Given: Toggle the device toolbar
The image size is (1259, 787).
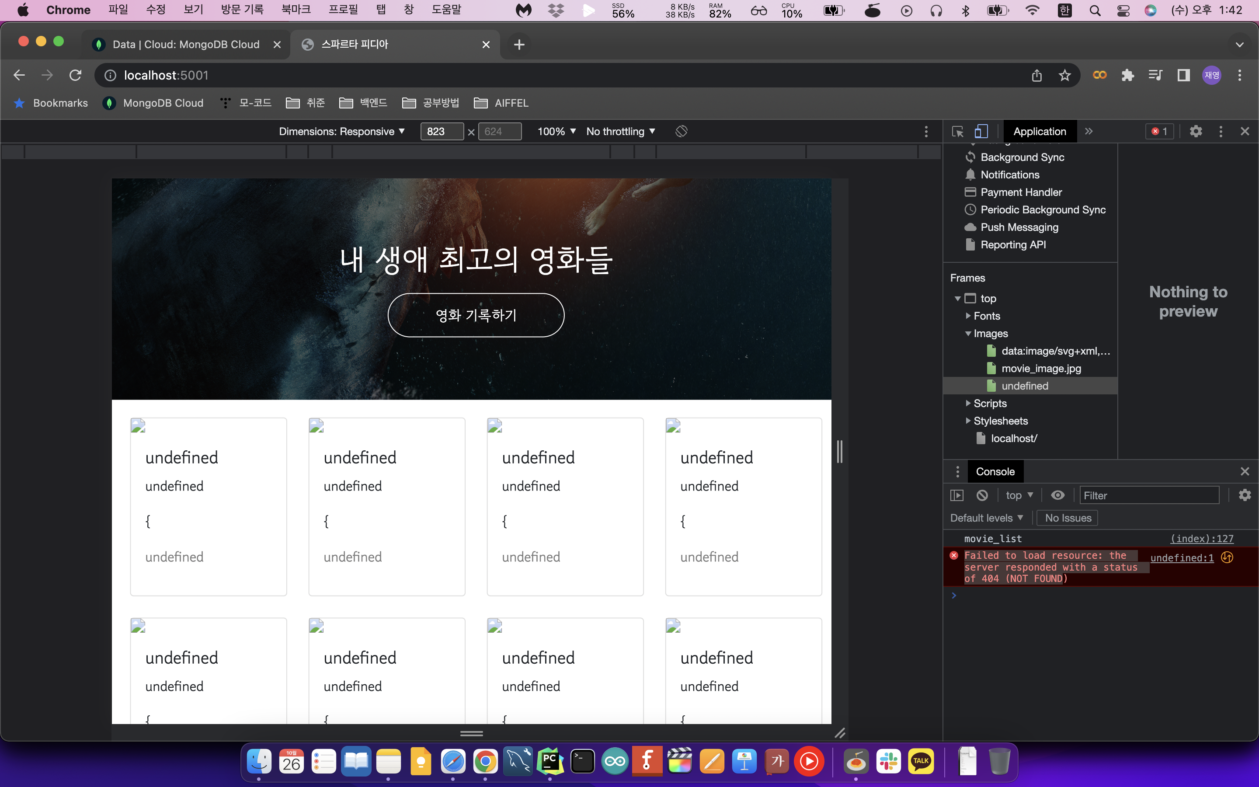Looking at the screenshot, I should [x=981, y=131].
